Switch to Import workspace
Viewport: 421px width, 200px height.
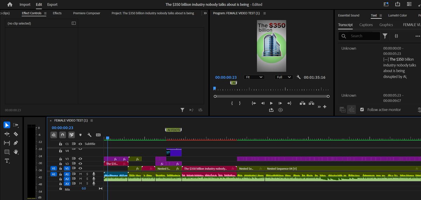25,5
